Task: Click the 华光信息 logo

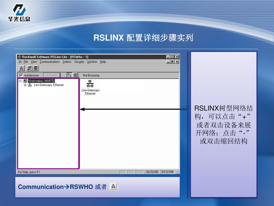Action: 19,13
